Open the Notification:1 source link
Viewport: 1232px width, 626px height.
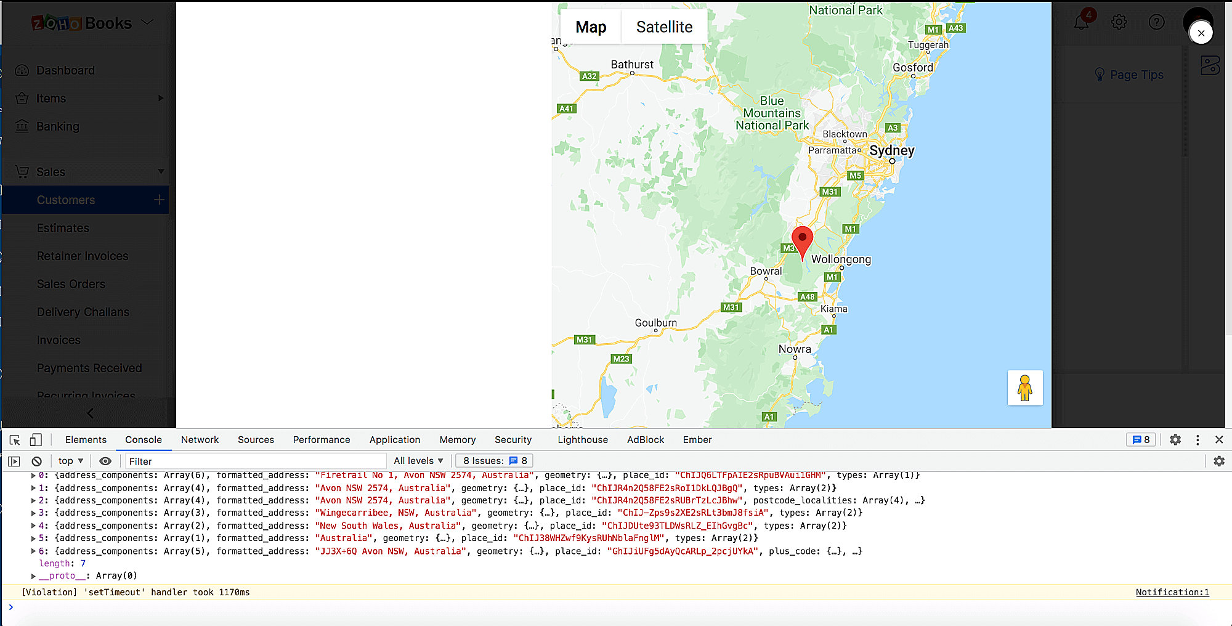[1172, 592]
